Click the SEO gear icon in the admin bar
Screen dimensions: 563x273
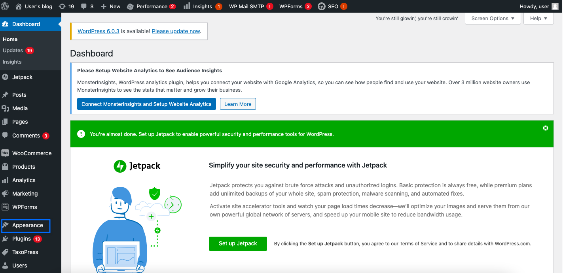coord(322,6)
